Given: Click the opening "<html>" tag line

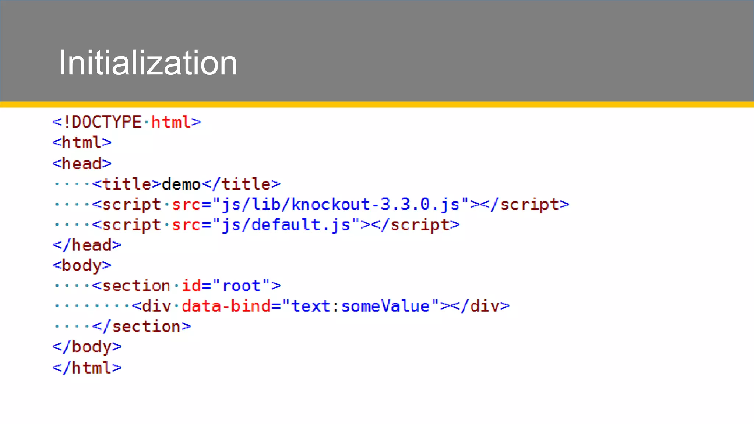Looking at the screenshot, I should pos(82,143).
